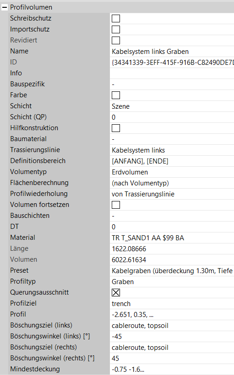The image size is (234, 375).
Task: Edit Material TR T_SAND1 AA $99 BA
Action: pyautogui.click(x=172, y=238)
